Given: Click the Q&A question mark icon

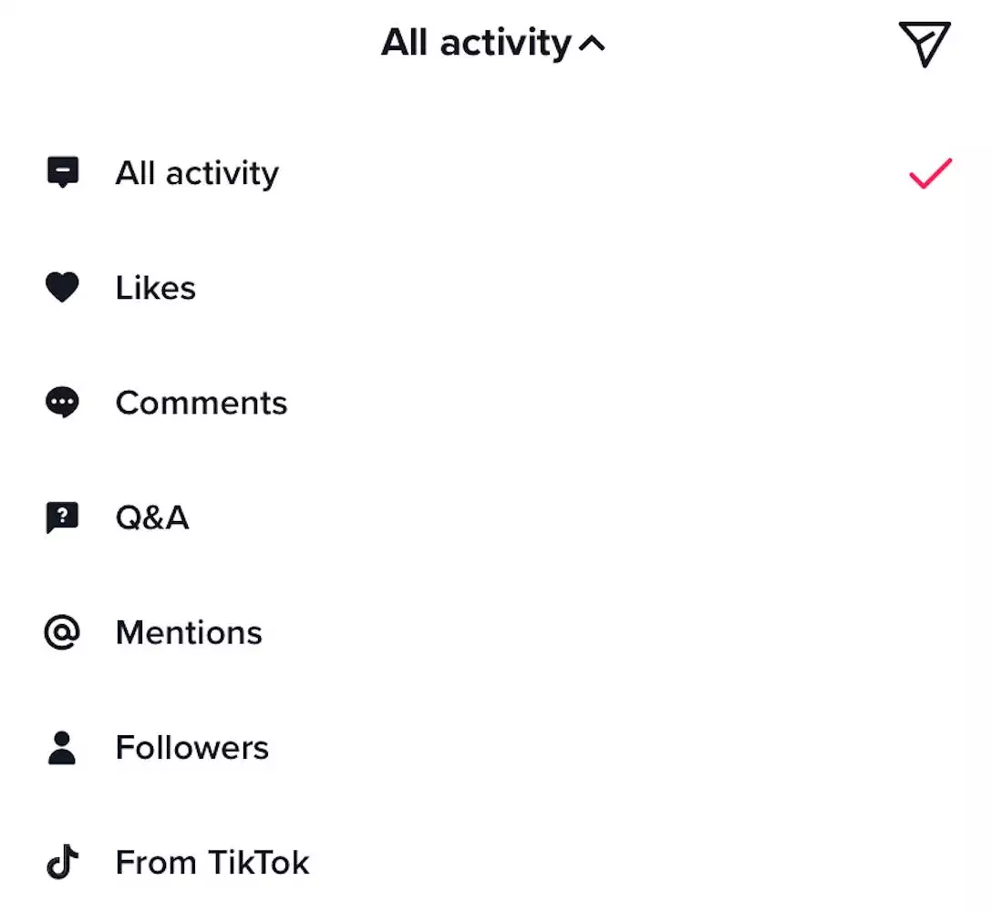Looking at the screenshot, I should click(63, 517).
